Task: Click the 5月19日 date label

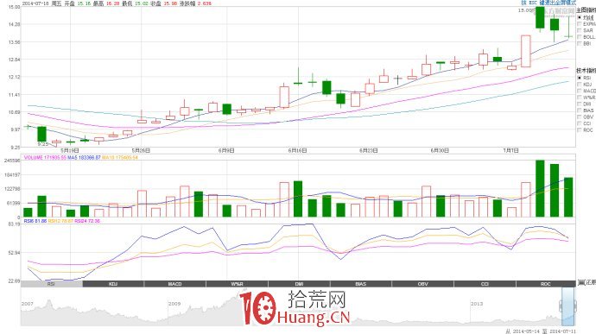Action: (70, 151)
